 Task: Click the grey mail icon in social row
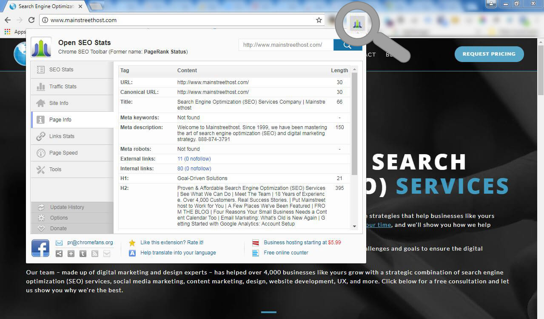107,254
